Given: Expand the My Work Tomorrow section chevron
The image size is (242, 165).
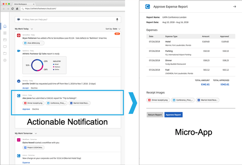Looking at the screenshot, I should click(36, 133).
